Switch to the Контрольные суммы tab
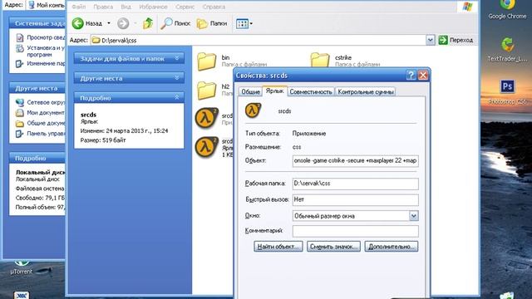The image size is (532, 299). tap(366, 92)
